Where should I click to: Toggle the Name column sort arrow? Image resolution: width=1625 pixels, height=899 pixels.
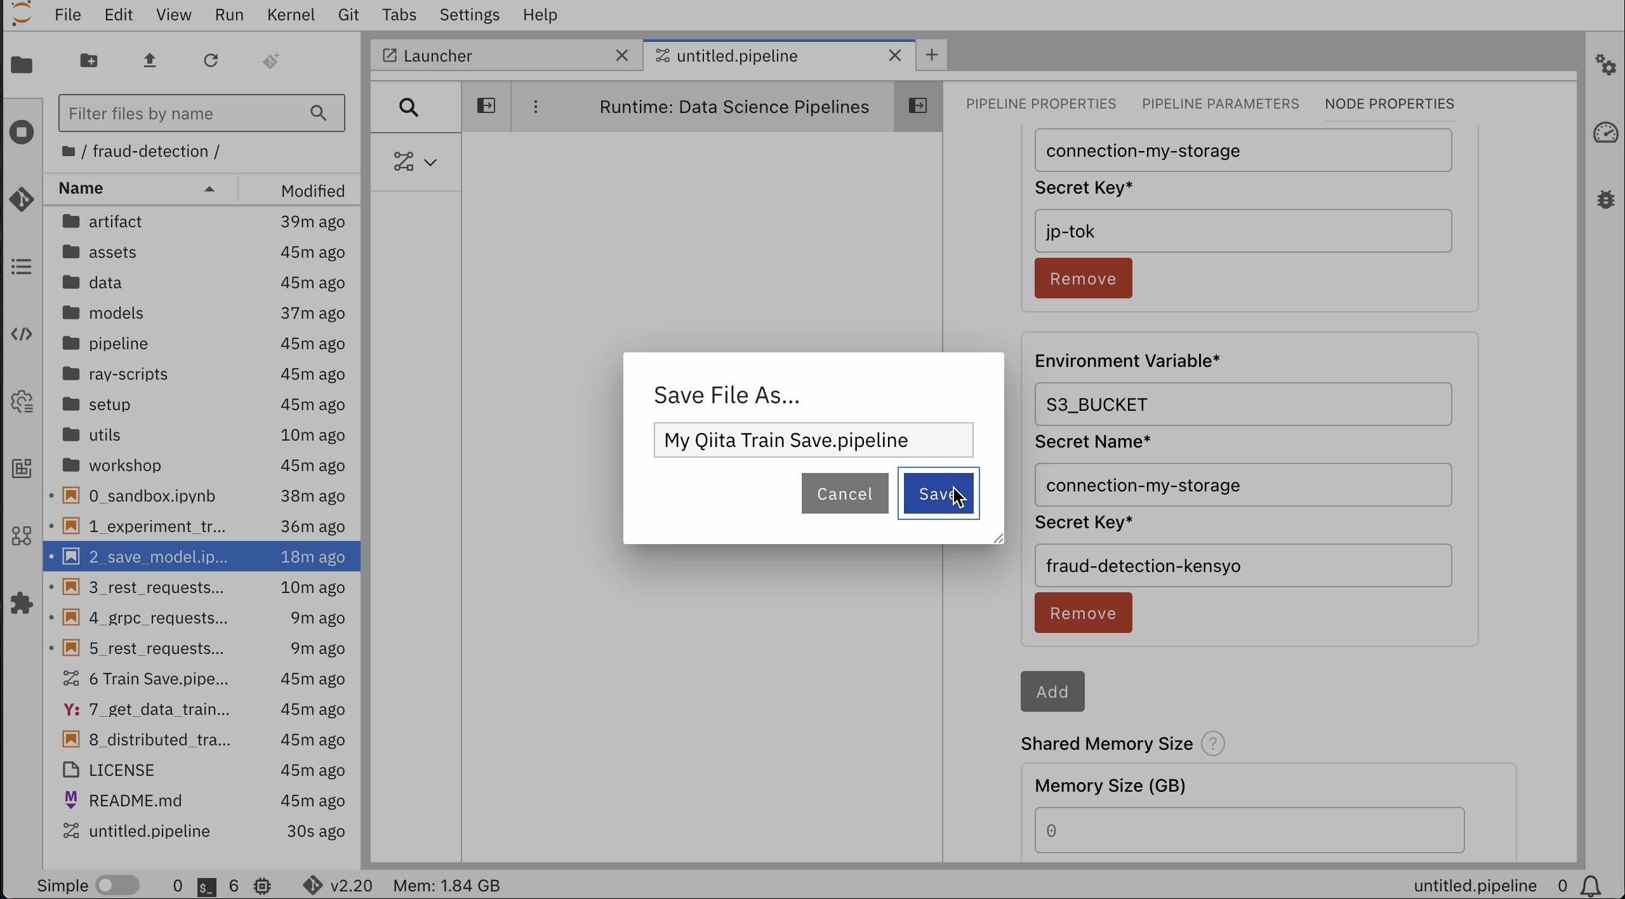(209, 189)
